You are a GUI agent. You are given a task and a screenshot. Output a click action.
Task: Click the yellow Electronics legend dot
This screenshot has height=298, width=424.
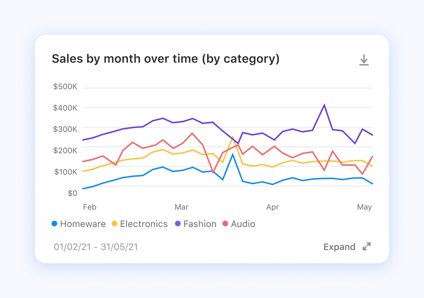point(114,224)
